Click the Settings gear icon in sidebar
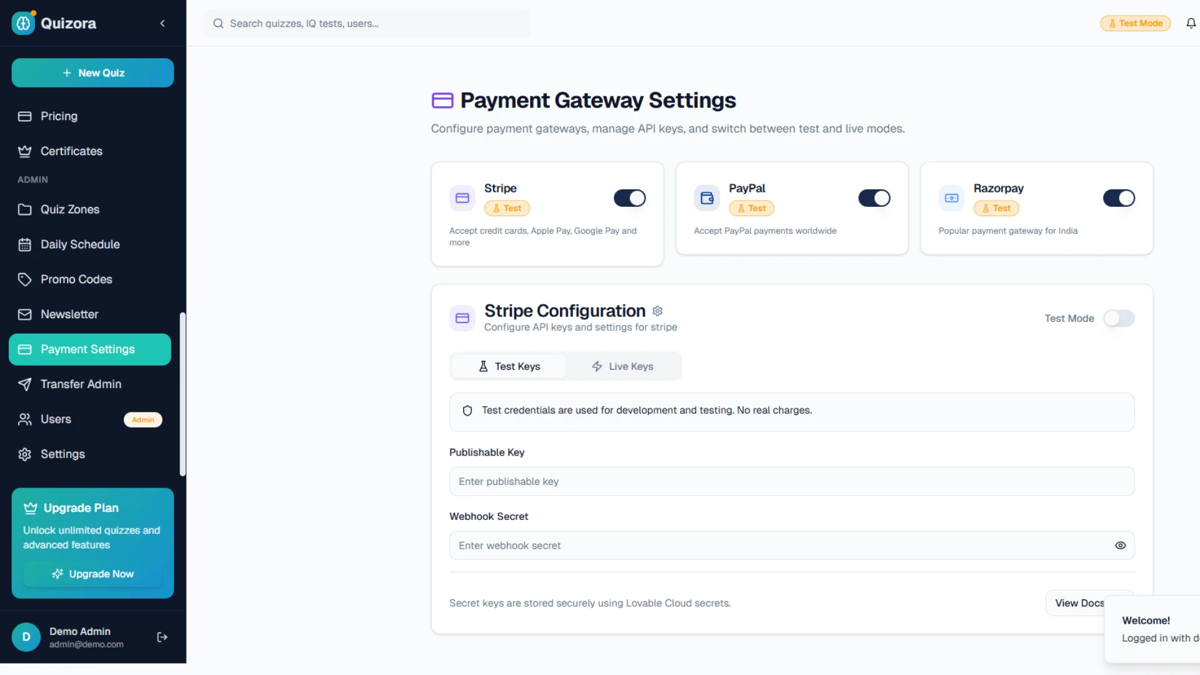Viewport: 1200px width, 675px height. [x=24, y=454]
